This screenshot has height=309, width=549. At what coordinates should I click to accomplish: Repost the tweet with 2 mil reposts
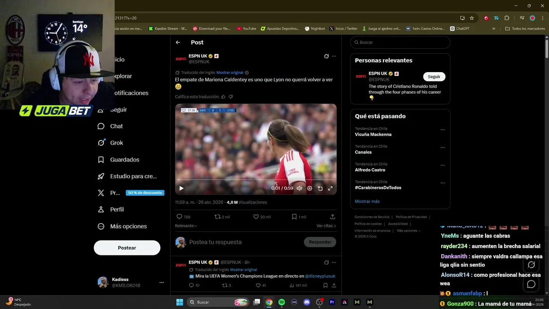[222, 217]
